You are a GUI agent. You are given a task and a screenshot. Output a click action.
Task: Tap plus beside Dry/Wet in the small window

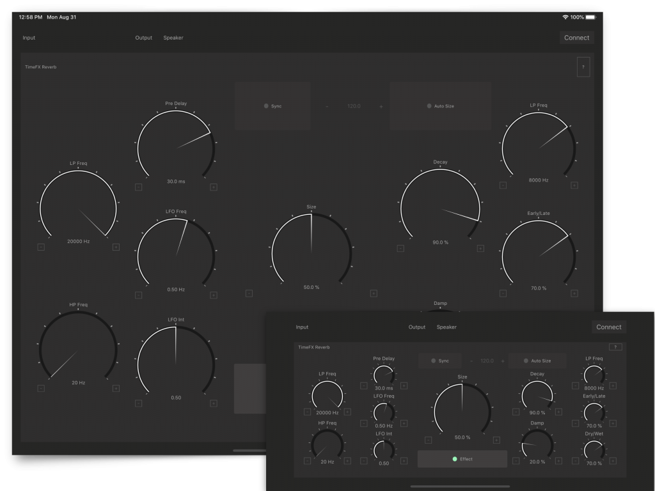(613, 460)
